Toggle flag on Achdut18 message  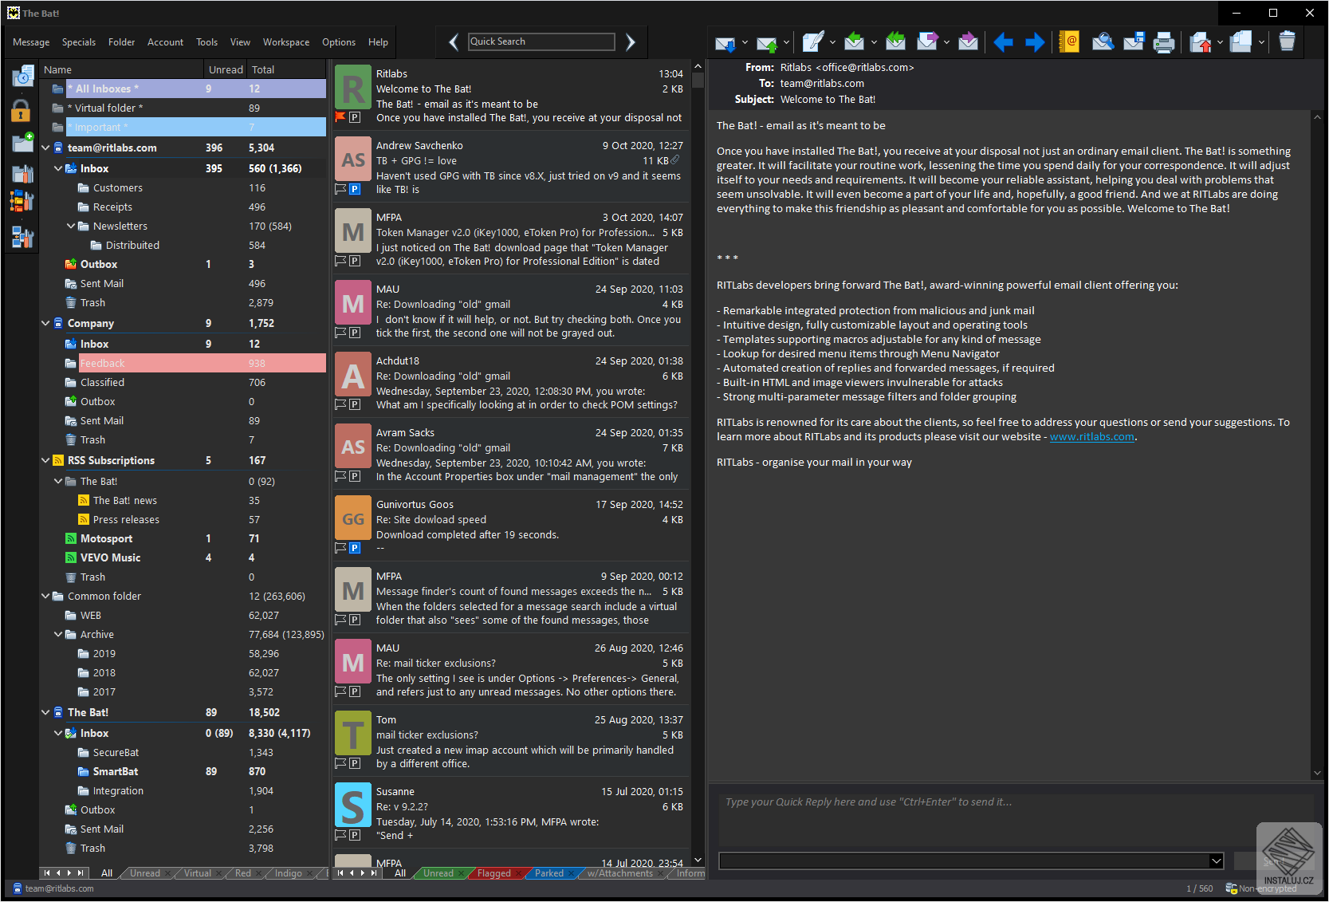(x=340, y=404)
